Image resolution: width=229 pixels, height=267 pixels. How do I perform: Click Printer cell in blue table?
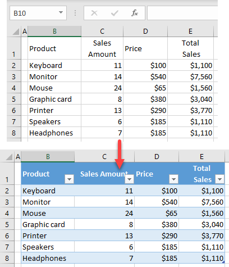(48, 236)
